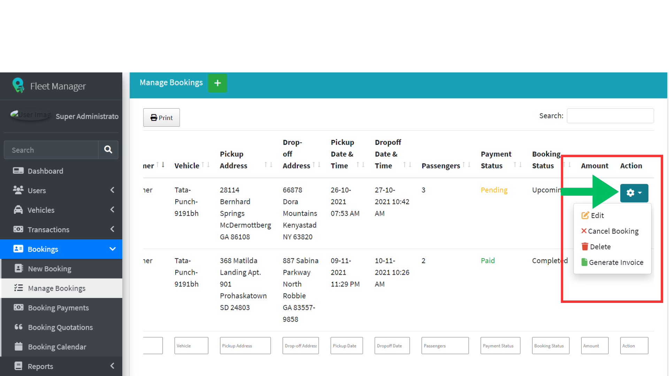Click the Manage Bookings panel title
The image size is (669, 376).
171,83
